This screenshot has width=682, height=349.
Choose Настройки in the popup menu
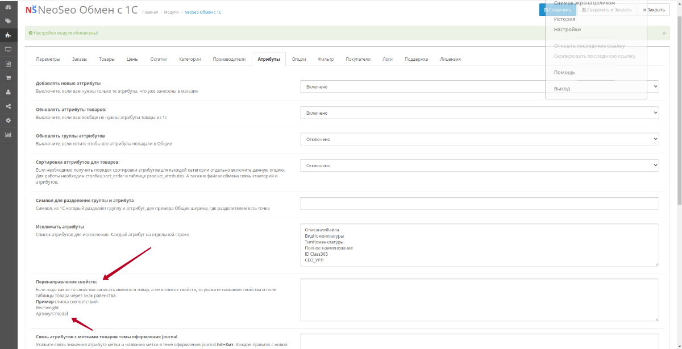567,30
